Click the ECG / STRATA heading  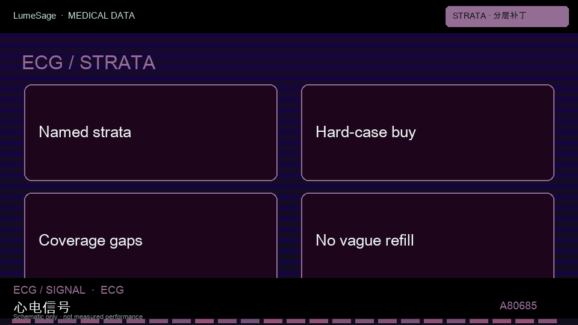pos(89,63)
